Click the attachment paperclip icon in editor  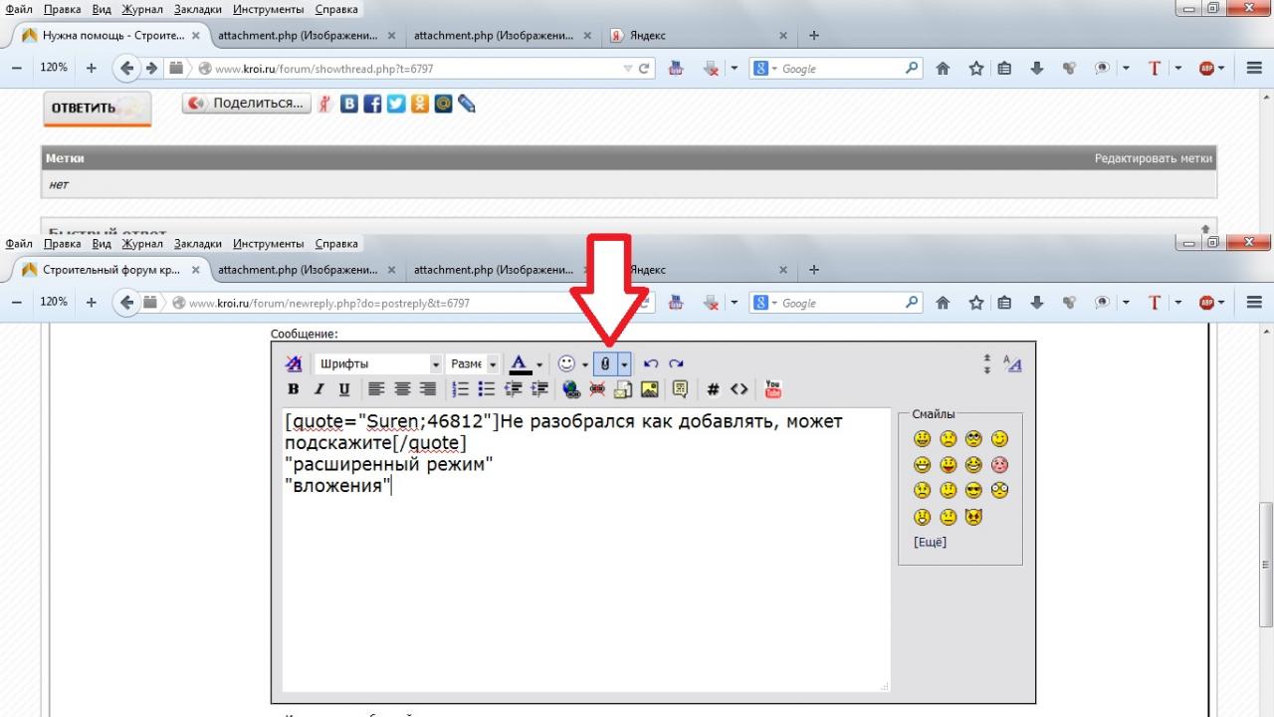[605, 364]
